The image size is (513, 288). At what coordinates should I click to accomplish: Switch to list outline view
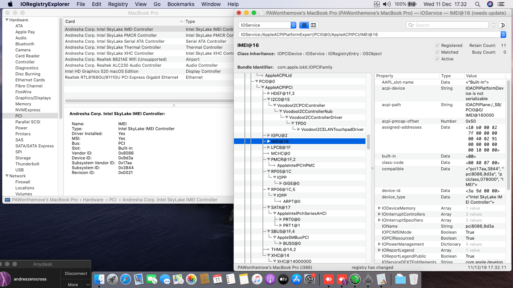click(x=304, y=25)
